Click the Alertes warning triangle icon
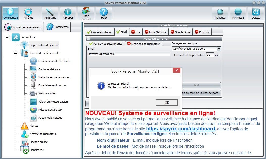The image size is (266, 159). point(24,126)
